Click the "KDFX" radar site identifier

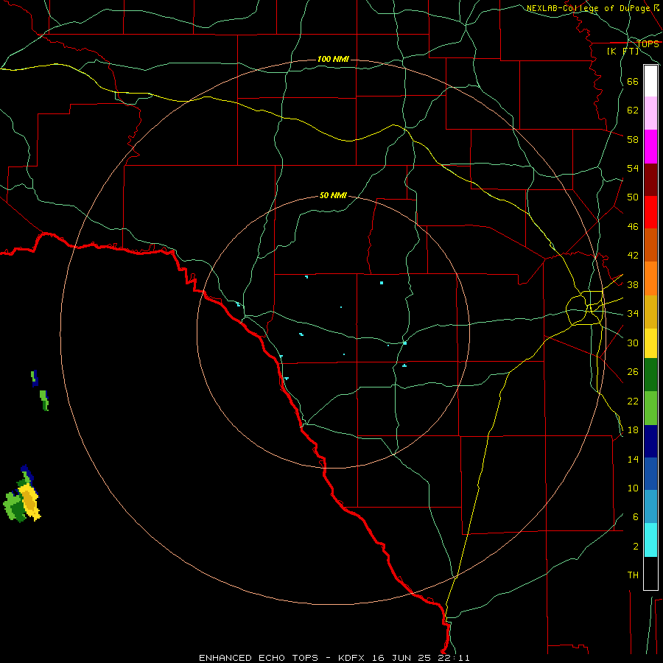click(353, 658)
